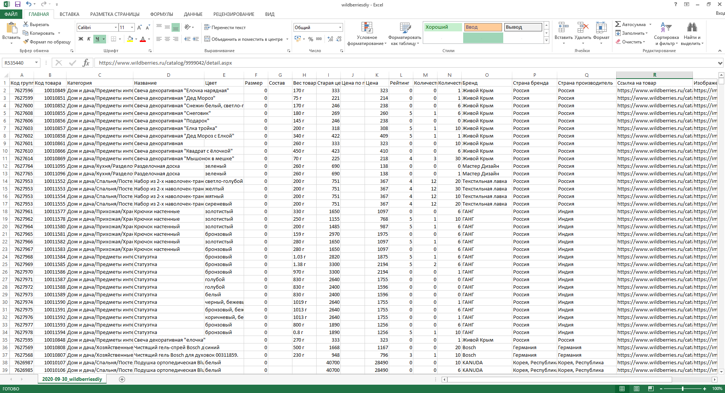Toggle Wrap Text (Перенести текст)
This screenshot has width=725, height=393.
point(225,27)
